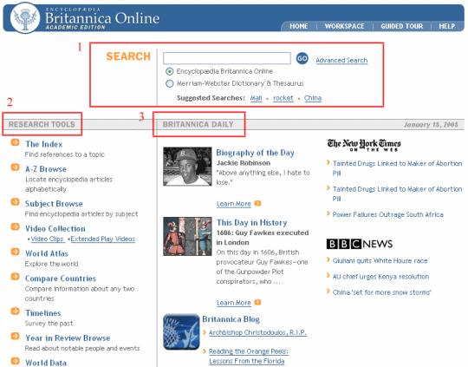
Task: Open the WORKSPACE tab in the header
Action: [x=344, y=26]
